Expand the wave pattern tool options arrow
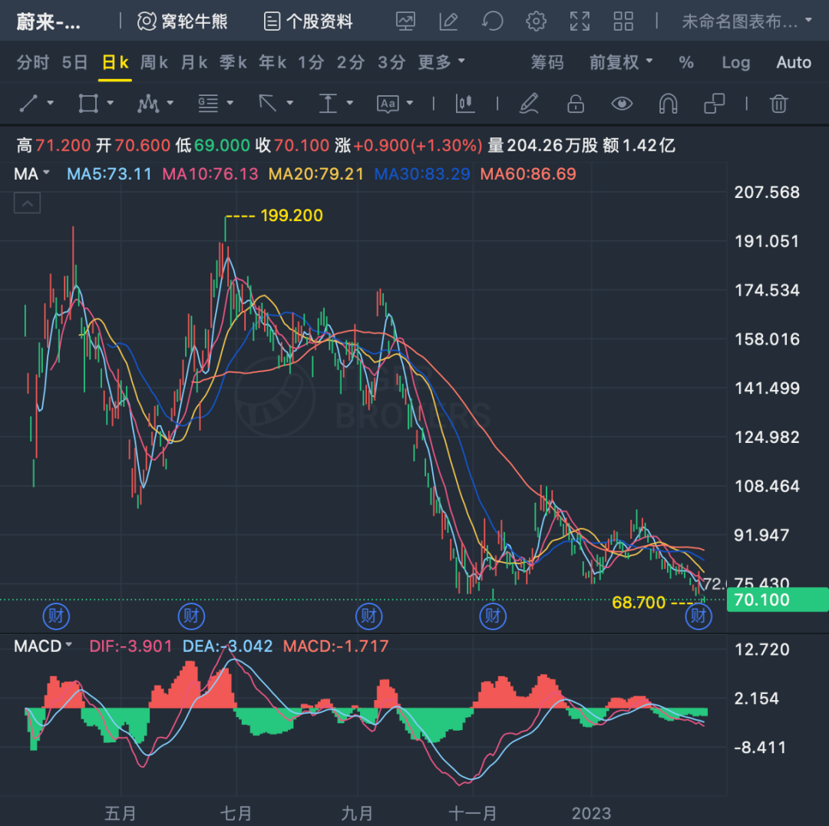The width and height of the screenshot is (829, 826). click(x=170, y=103)
